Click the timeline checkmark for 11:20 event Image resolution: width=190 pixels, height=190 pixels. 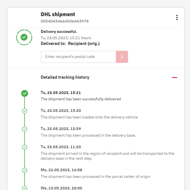pyautogui.click(x=25, y=147)
